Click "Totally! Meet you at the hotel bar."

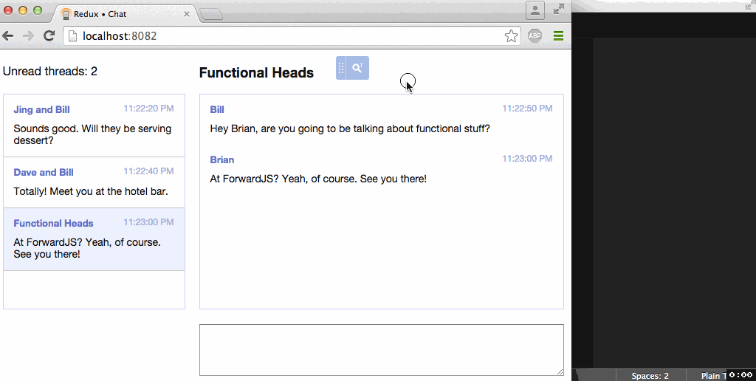(91, 191)
